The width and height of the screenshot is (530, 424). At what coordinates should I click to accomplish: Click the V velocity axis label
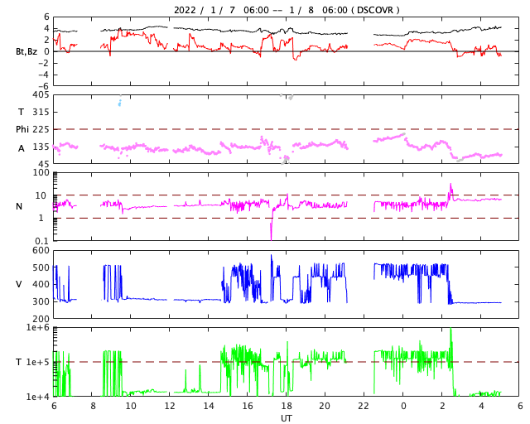point(19,284)
